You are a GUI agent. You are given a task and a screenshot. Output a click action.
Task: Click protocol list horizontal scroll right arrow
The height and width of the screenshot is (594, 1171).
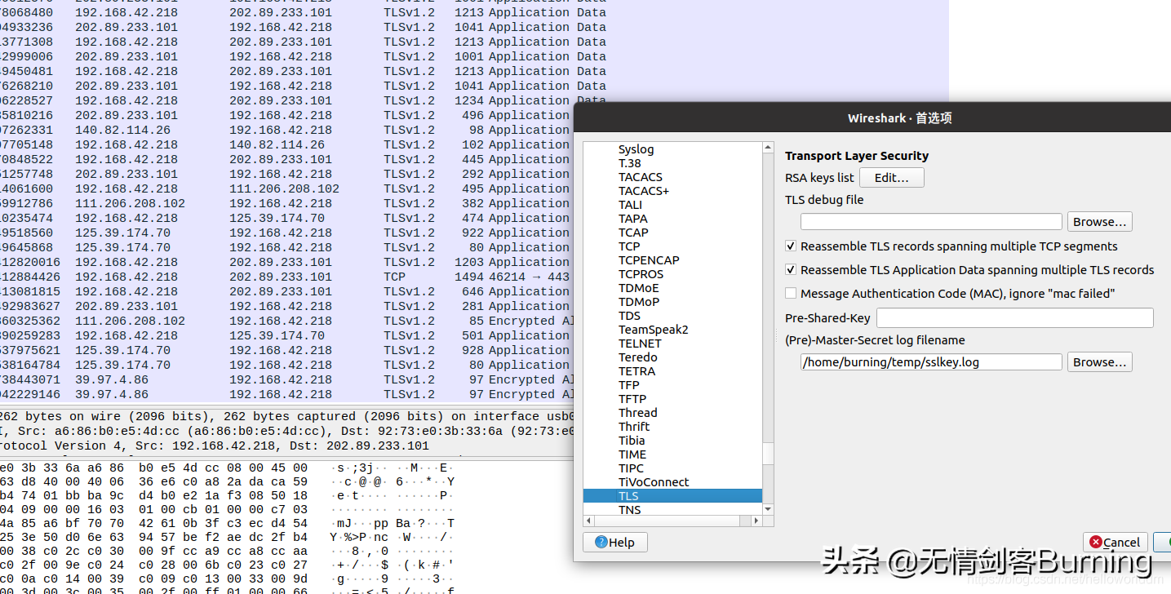click(x=757, y=521)
